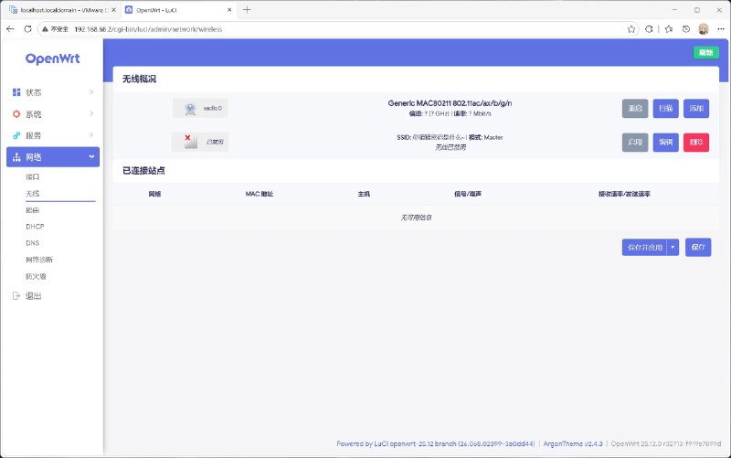Click the 保存 save button
This screenshot has width=731, height=458.
tap(698, 247)
